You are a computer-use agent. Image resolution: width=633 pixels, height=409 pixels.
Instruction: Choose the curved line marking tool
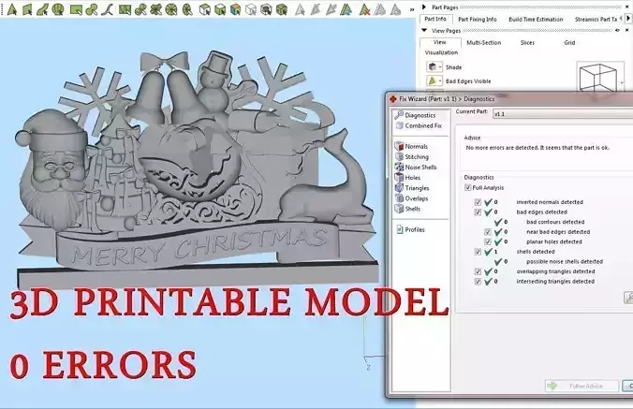pyautogui.click(x=107, y=9)
